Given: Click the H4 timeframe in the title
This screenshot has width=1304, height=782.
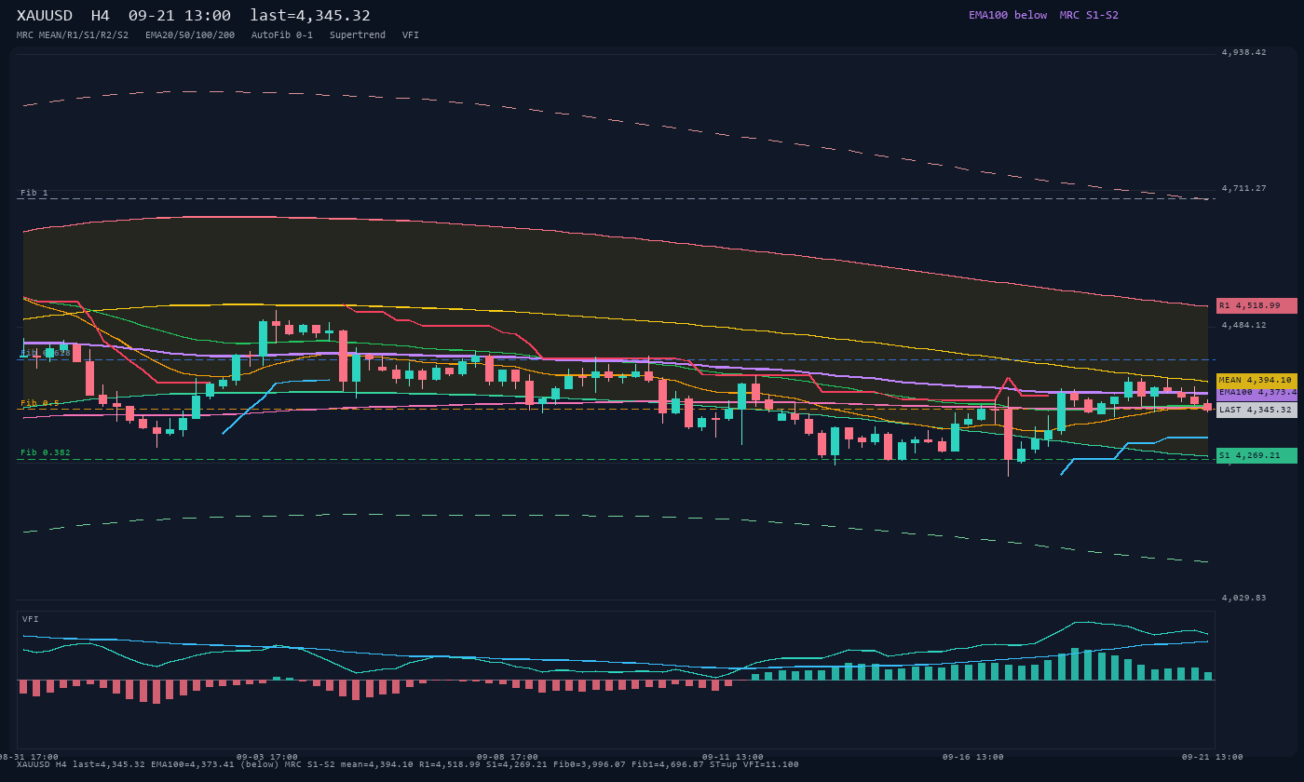Looking at the screenshot, I should tap(100, 16).
